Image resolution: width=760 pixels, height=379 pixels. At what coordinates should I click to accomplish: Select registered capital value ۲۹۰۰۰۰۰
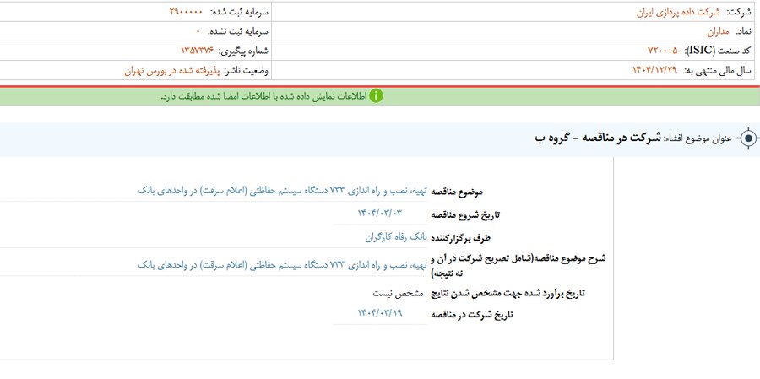(x=186, y=12)
